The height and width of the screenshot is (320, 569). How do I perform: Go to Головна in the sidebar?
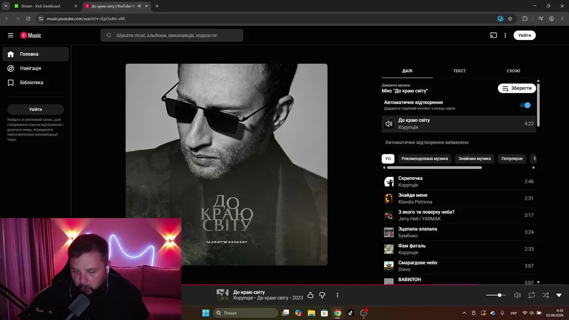(x=36, y=54)
